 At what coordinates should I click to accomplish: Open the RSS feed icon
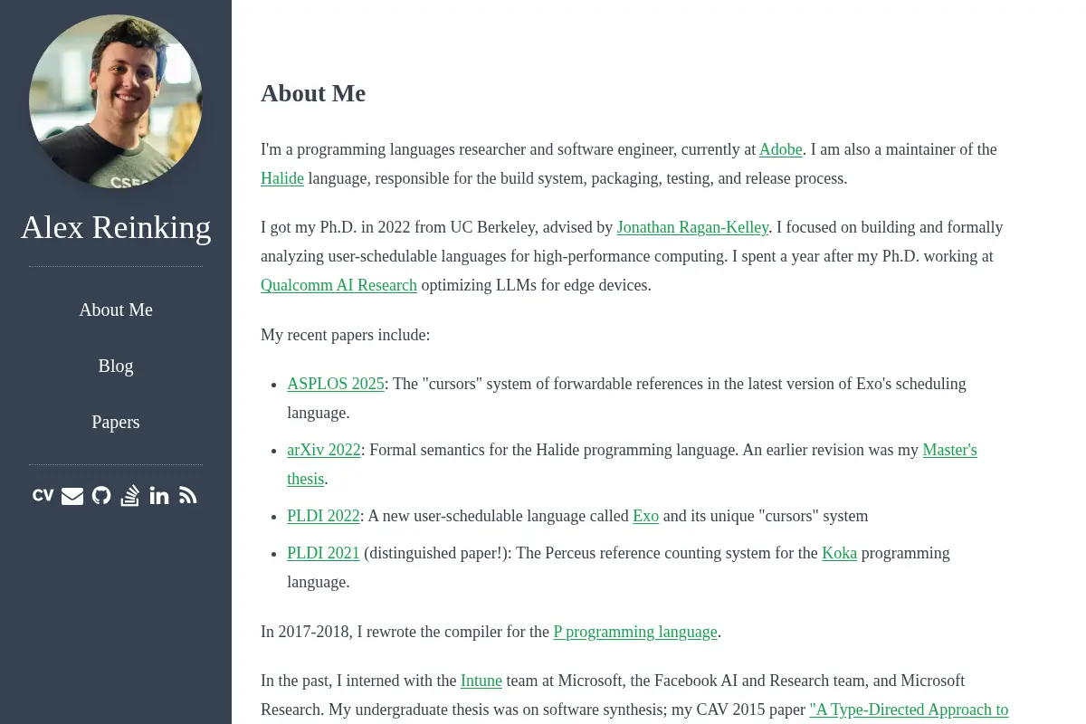(x=188, y=495)
